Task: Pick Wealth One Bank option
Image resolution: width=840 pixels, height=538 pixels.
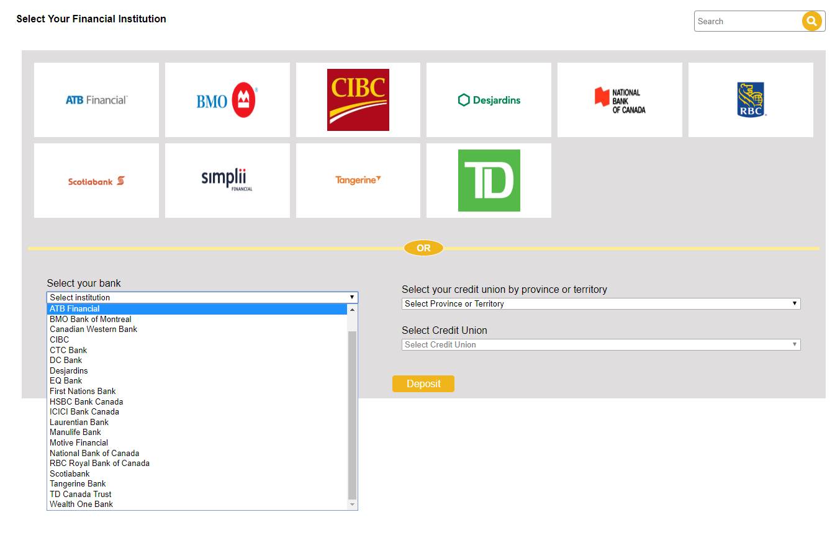Action: pyautogui.click(x=197, y=504)
